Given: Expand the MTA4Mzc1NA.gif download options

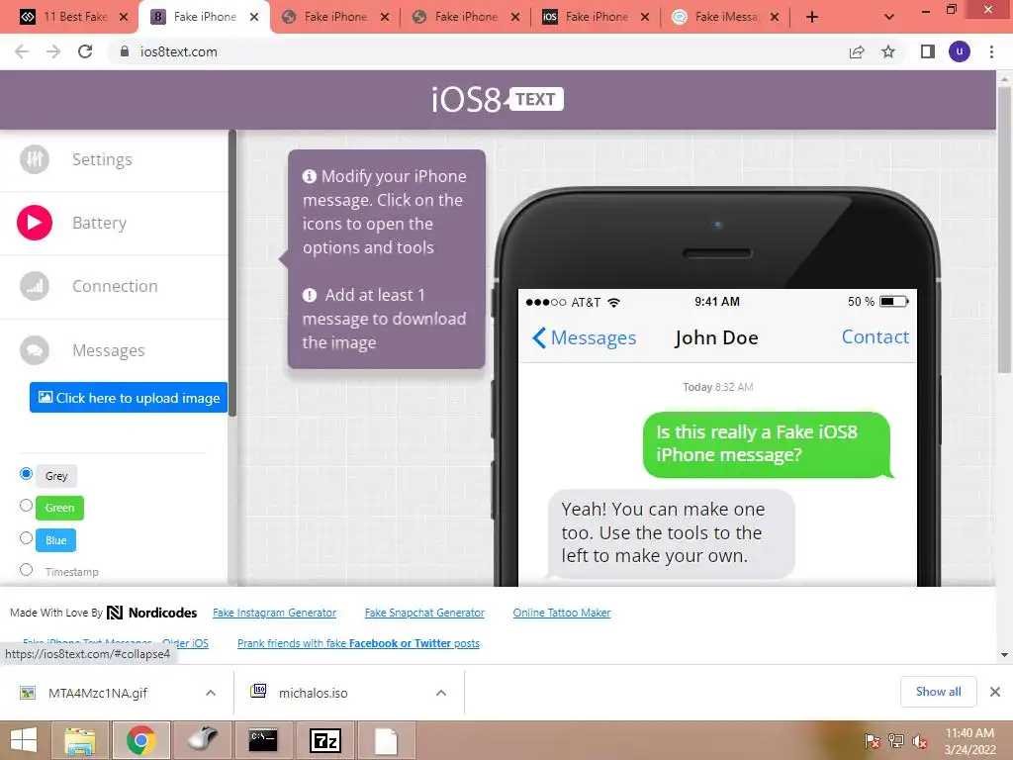Looking at the screenshot, I should (211, 693).
